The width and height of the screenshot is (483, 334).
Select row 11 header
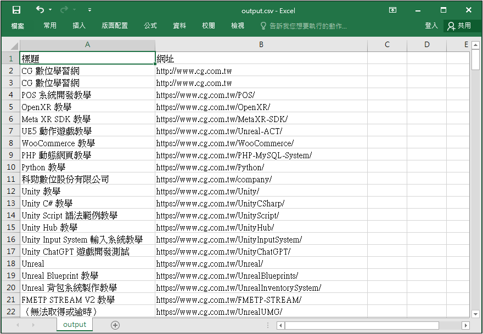(x=10, y=180)
